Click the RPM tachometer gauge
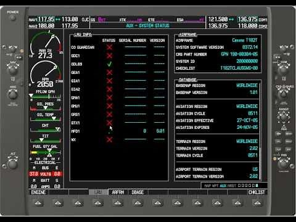 46,74
